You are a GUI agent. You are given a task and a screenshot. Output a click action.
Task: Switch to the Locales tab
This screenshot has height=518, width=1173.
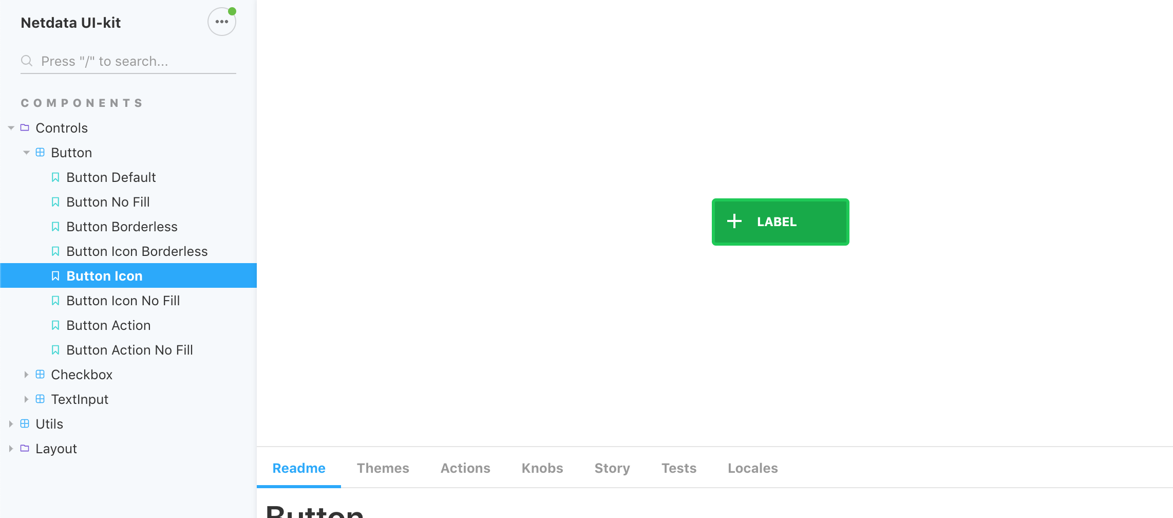tap(752, 468)
